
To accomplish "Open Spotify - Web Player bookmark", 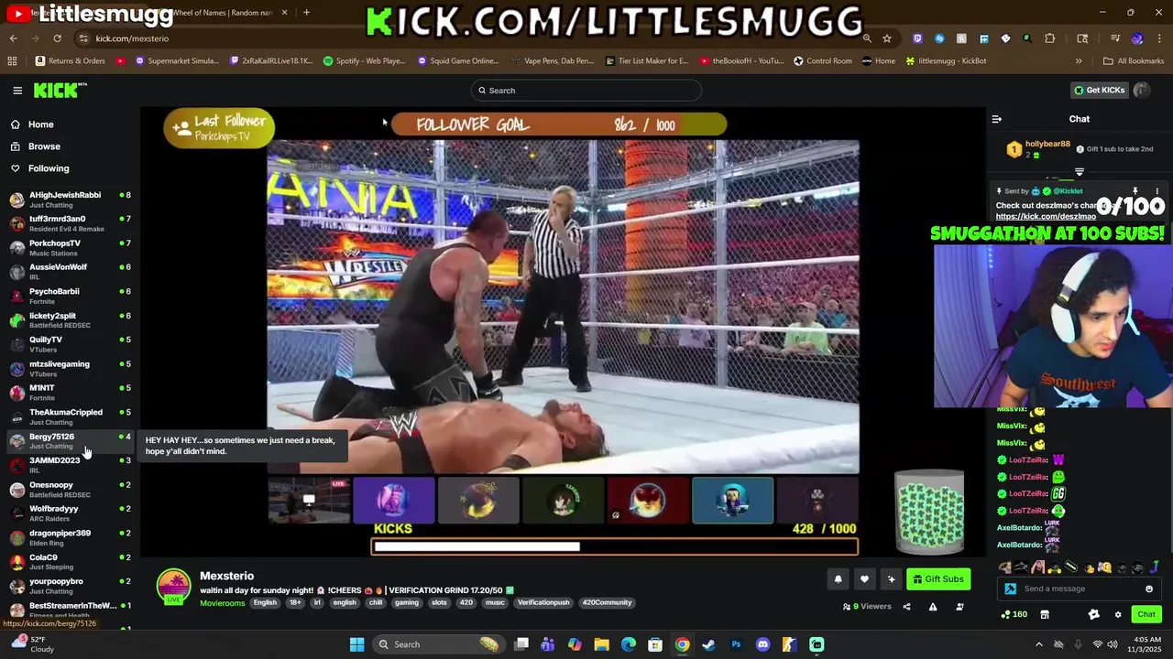I will pos(364,61).
